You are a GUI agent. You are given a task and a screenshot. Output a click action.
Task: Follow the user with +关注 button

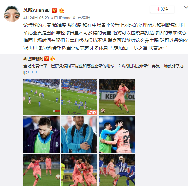pyautogui.click(x=162, y=9)
